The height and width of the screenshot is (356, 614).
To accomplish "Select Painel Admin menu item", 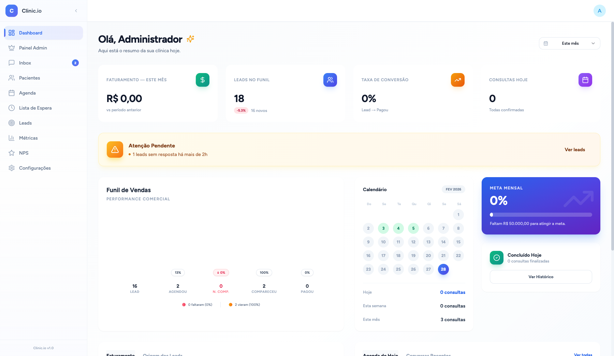I will pos(44,48).
